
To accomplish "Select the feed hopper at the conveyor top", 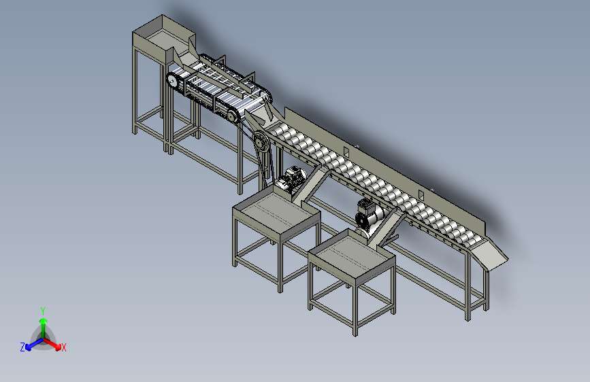I will [x=164, y=39].
